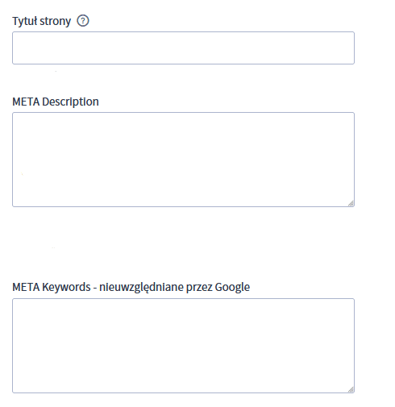Screen dimensions: 395x407
Task: Click inside the META Keywords textarea
Action: (x=183, y=346)
